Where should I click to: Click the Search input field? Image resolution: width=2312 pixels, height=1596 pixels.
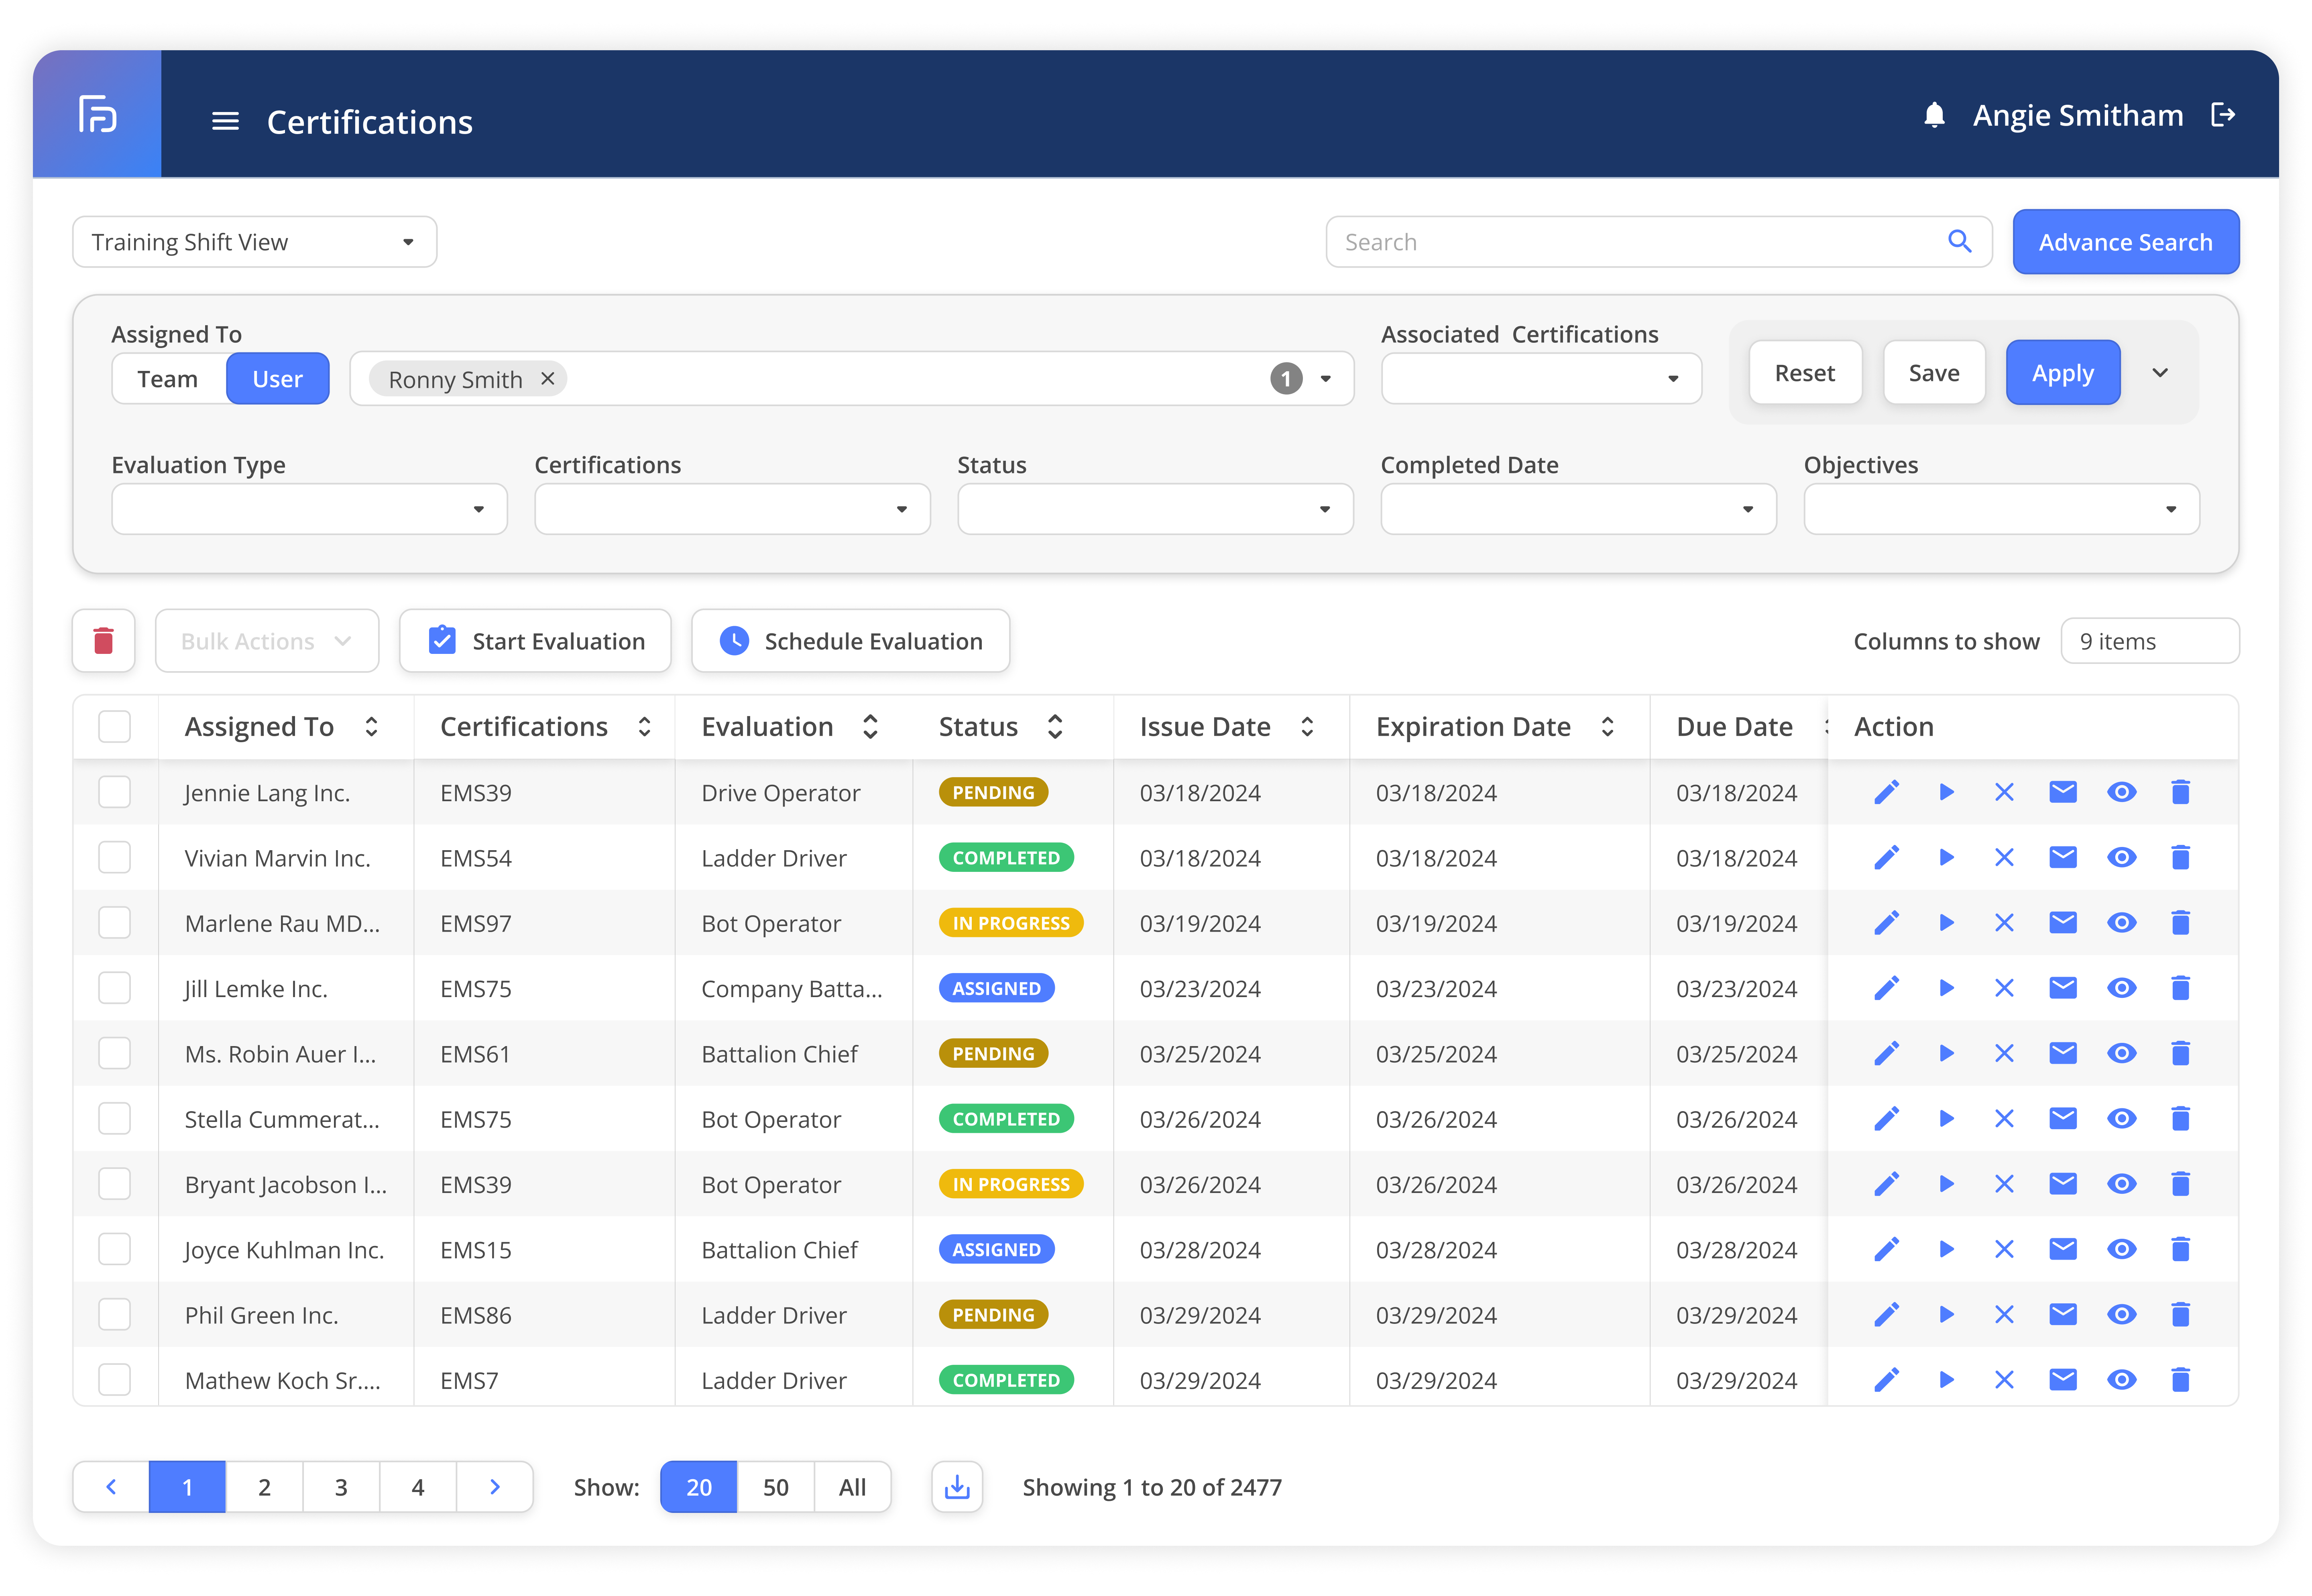(x=1640, y=242)
